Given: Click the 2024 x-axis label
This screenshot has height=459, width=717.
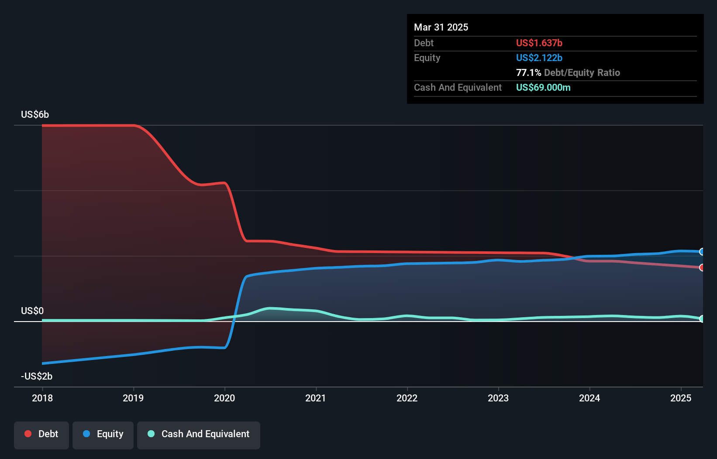Looking at the screenshot, I should (x=589, y=398).
